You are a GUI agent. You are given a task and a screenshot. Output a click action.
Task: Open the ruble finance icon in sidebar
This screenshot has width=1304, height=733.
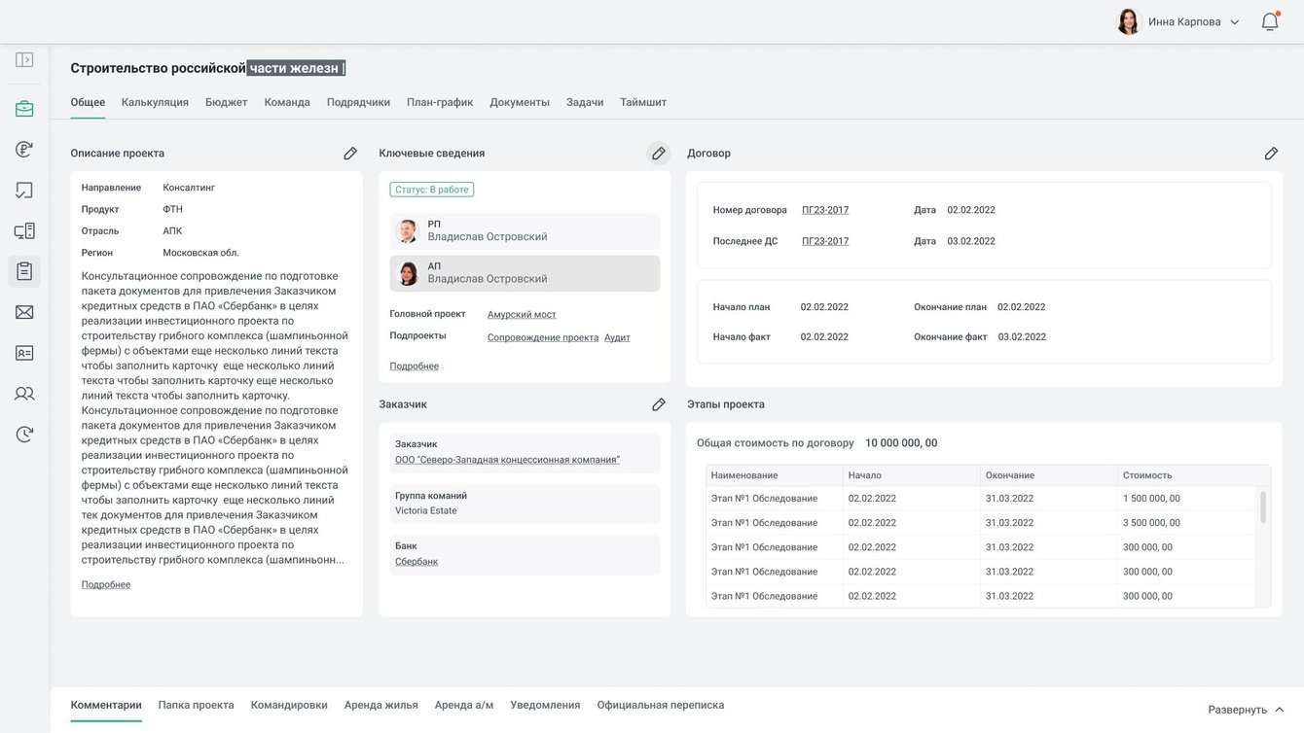point(24,150)
